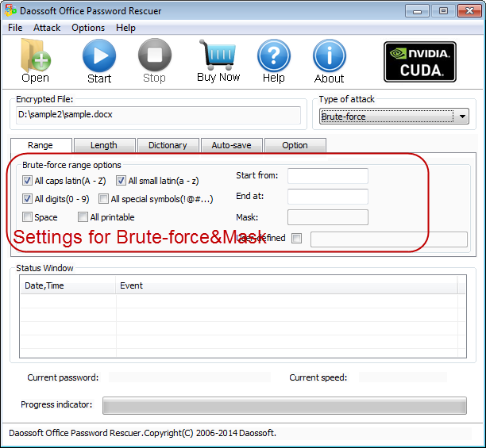Click the Encrypted File path field

[x=158, y=115]
